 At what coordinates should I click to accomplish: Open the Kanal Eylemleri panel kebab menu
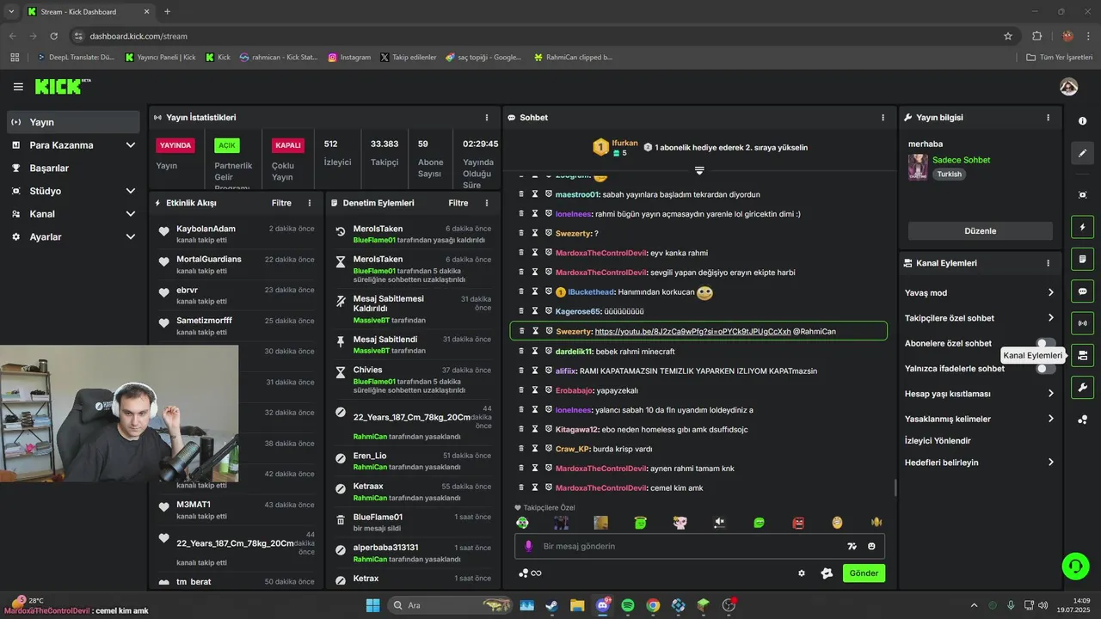pos(1048,263)
